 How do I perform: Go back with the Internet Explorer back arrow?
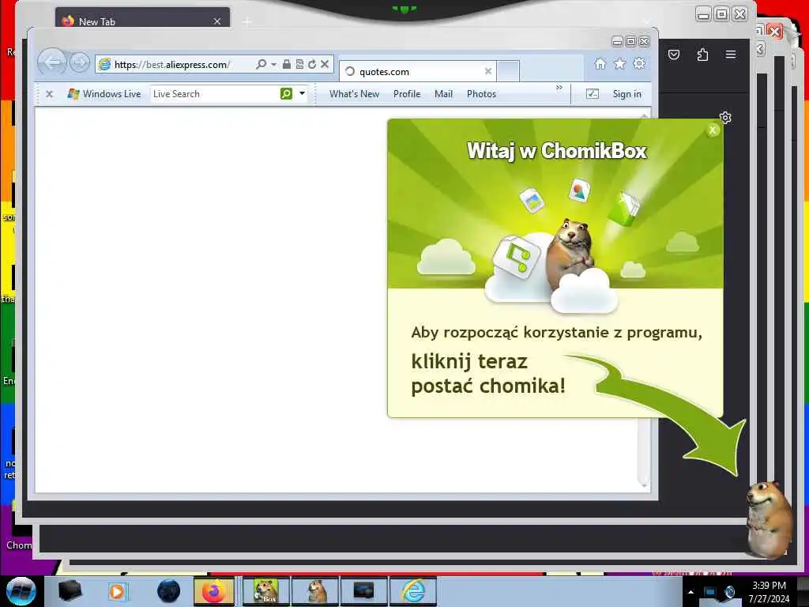tap(52, 63)
